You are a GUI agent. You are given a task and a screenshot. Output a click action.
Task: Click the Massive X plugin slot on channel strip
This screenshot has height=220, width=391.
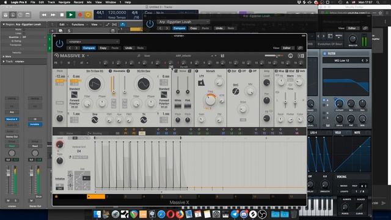tap(12, 119)
